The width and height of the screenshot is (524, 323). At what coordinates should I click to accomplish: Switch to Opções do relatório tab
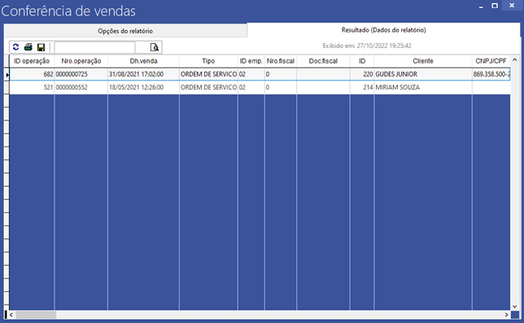(x=125, y=31)
